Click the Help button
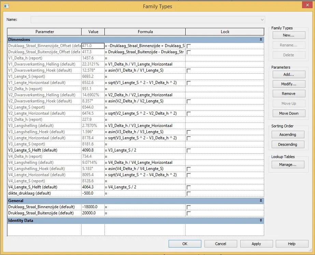315x255 pixels. [292, 244]
